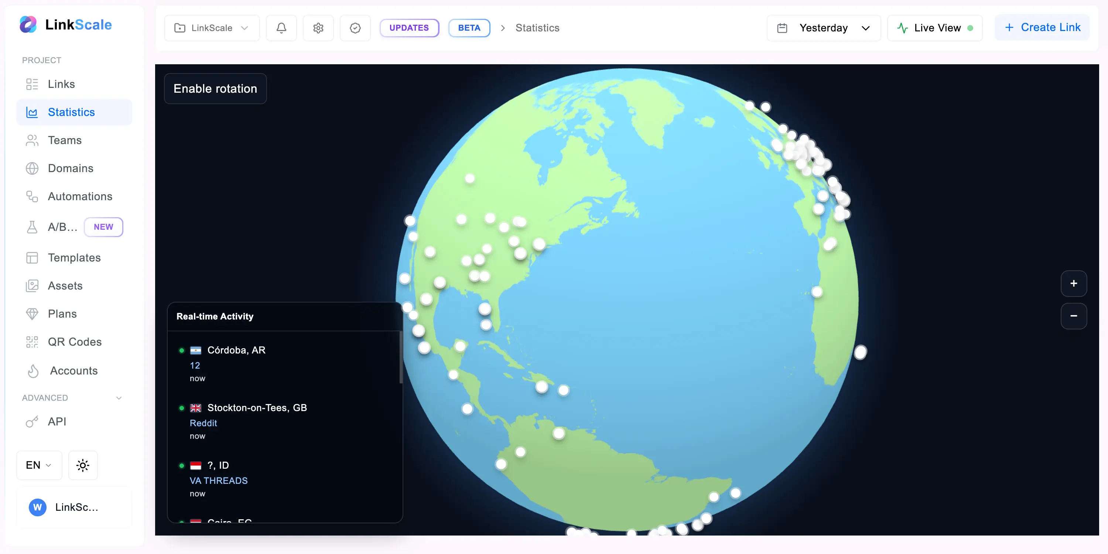
Task: Open the Templates section
Action: [74, 258]
